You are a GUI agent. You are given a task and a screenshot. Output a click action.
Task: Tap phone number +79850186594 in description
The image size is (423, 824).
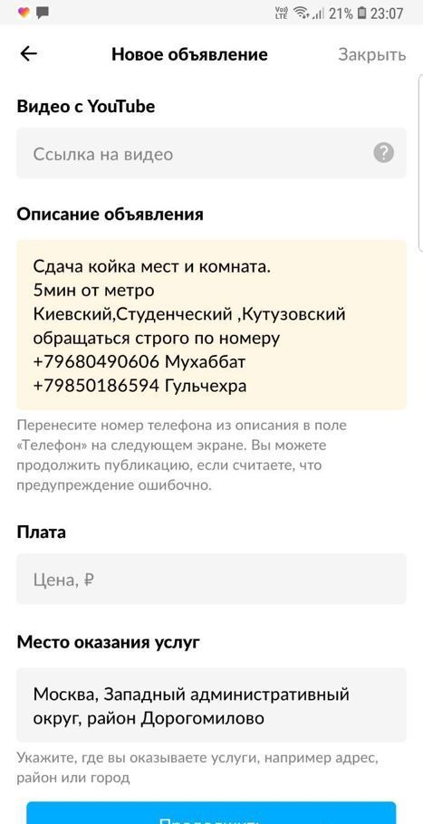tap(96, 387)
